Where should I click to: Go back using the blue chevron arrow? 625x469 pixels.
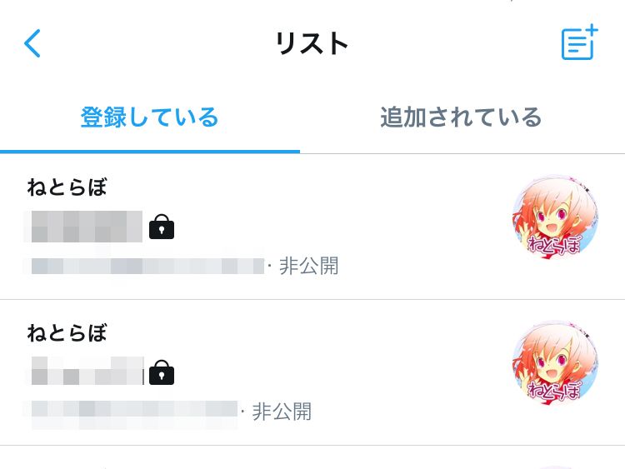[x=32, y=43]
